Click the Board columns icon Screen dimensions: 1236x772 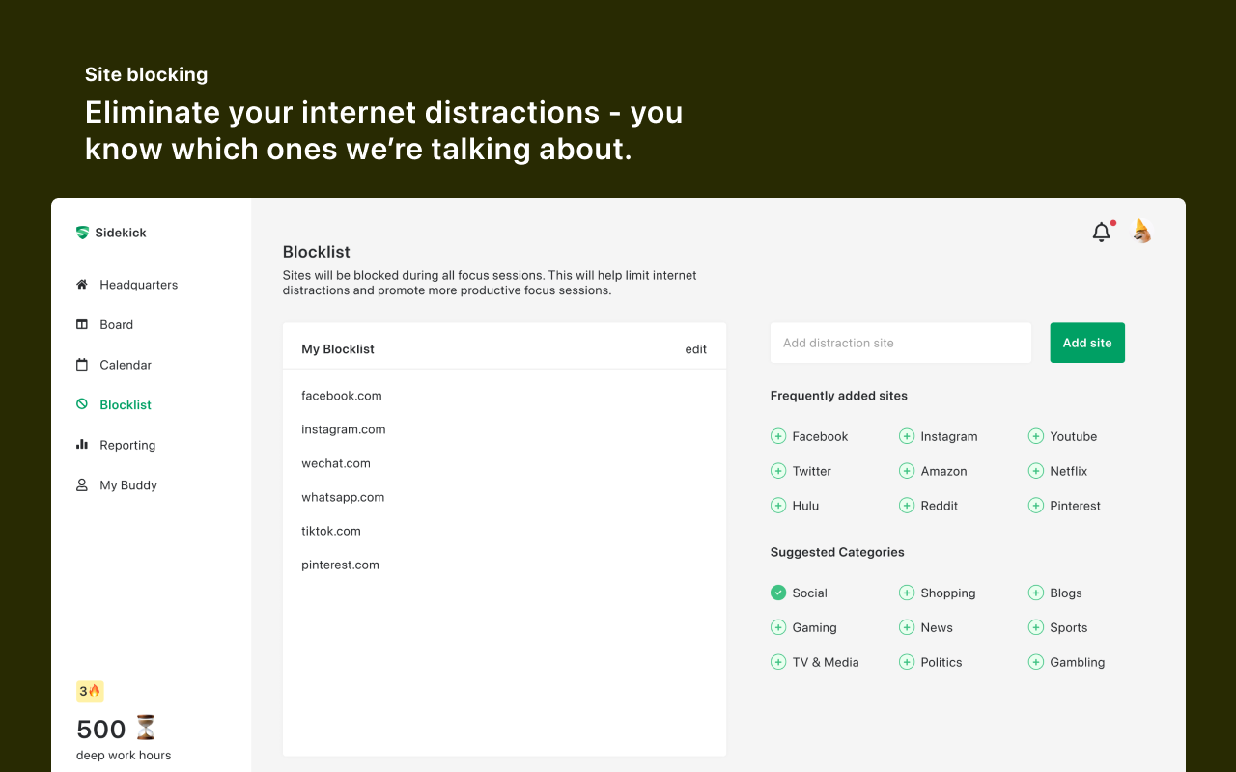click(82, 325)
